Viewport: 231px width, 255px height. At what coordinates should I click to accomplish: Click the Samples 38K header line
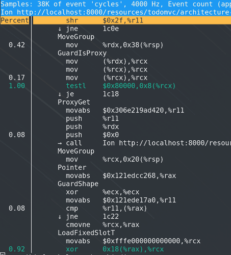tap(116, 4)
